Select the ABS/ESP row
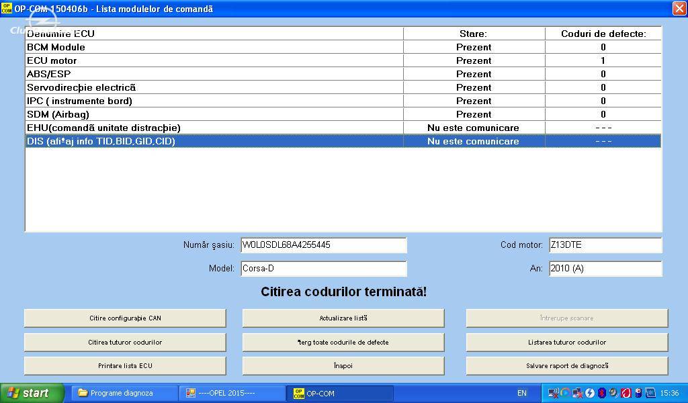Image resolution: width=688 pixels, height=403 pixels. pyautogui.click(x=343, y=74)
